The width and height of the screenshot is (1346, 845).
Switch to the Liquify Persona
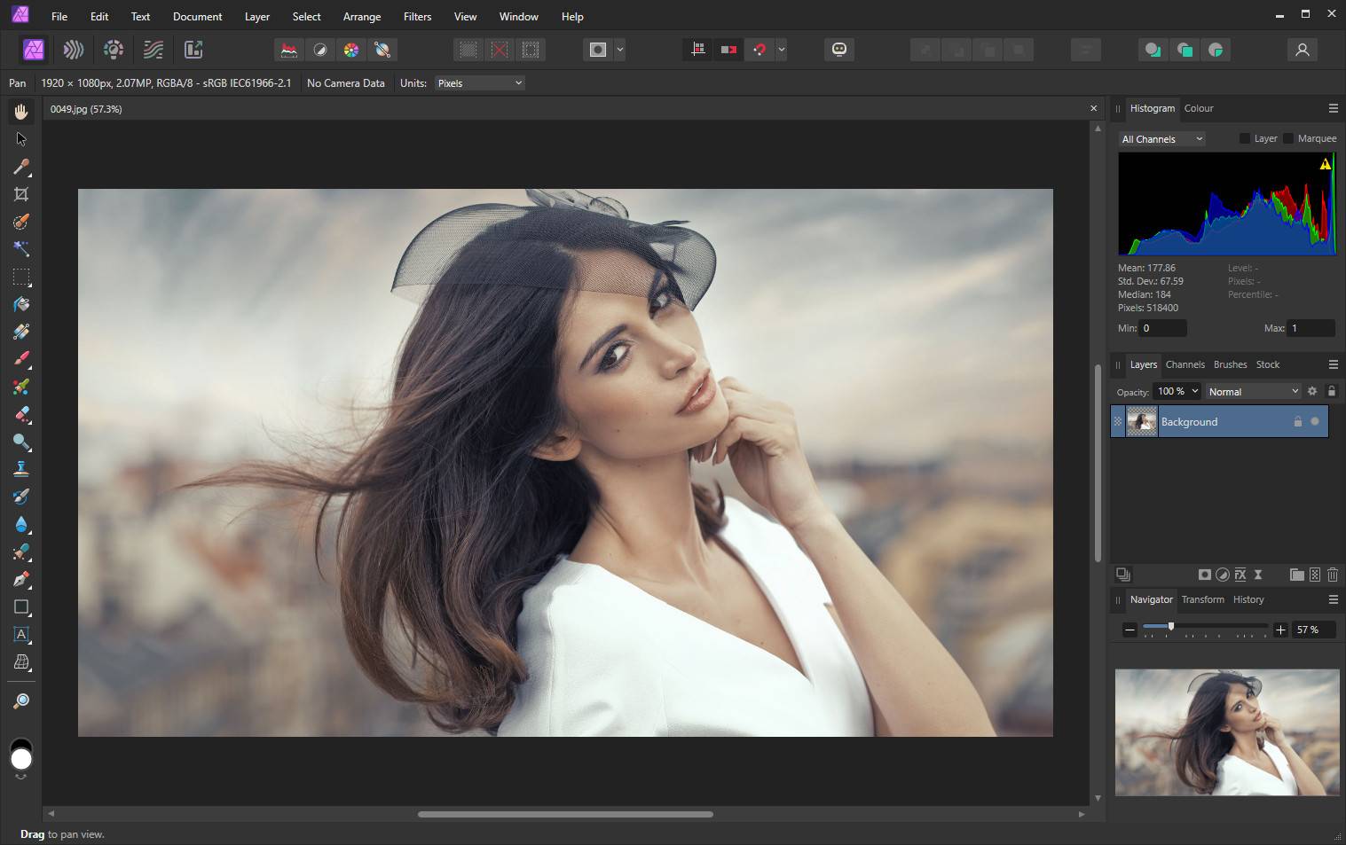[x=74, y=50]
